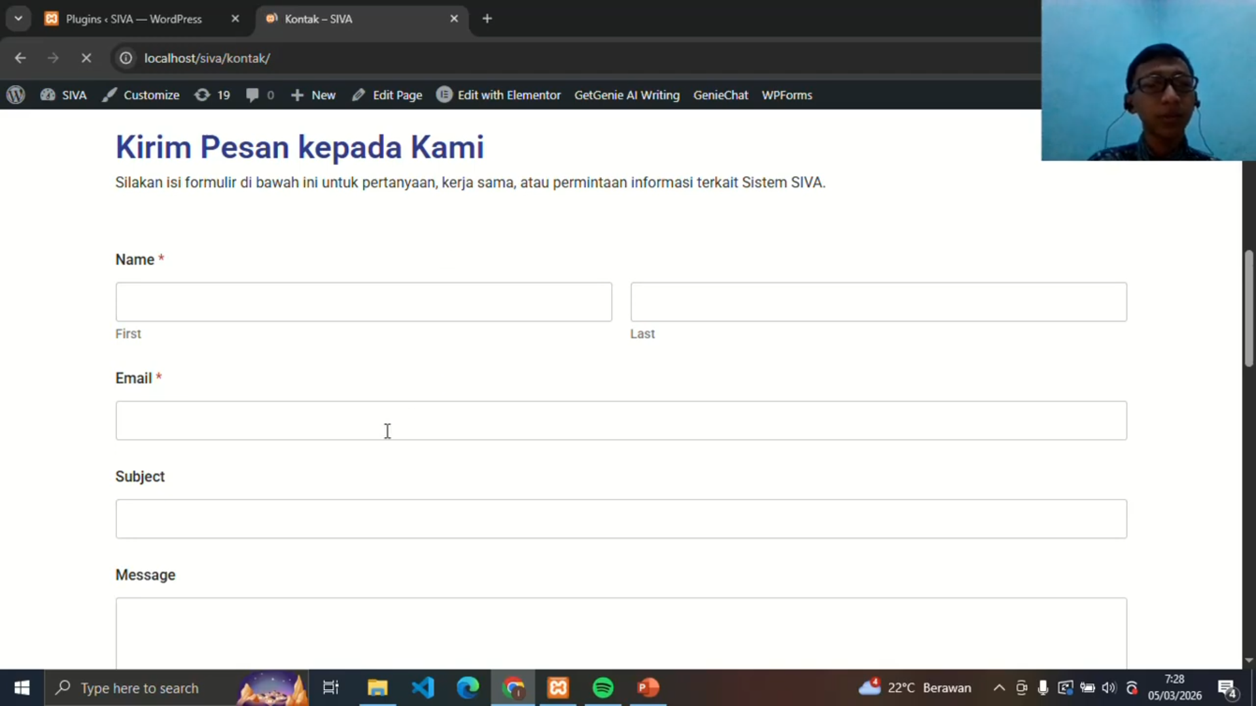Open a new browser tab
This screenshot has height=706, width=1256.
click(487, 18)
